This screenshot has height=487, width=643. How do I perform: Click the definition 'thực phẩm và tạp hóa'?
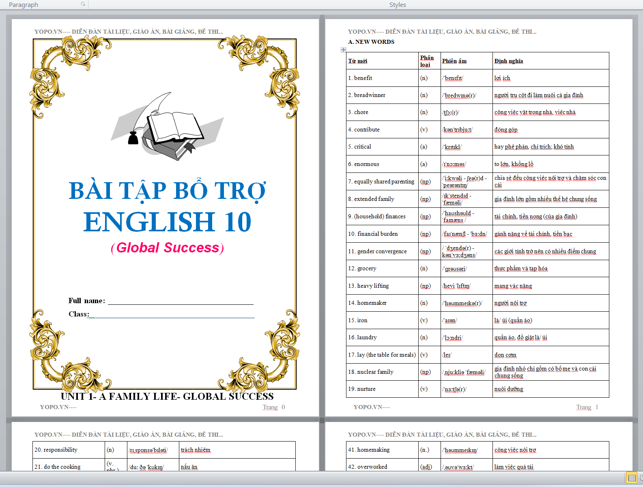pyautogui.click(x=521, y=268)
